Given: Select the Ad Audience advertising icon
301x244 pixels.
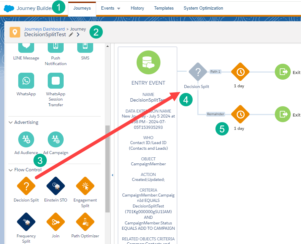Looking at the screenshot, I should tap(26, 139).
